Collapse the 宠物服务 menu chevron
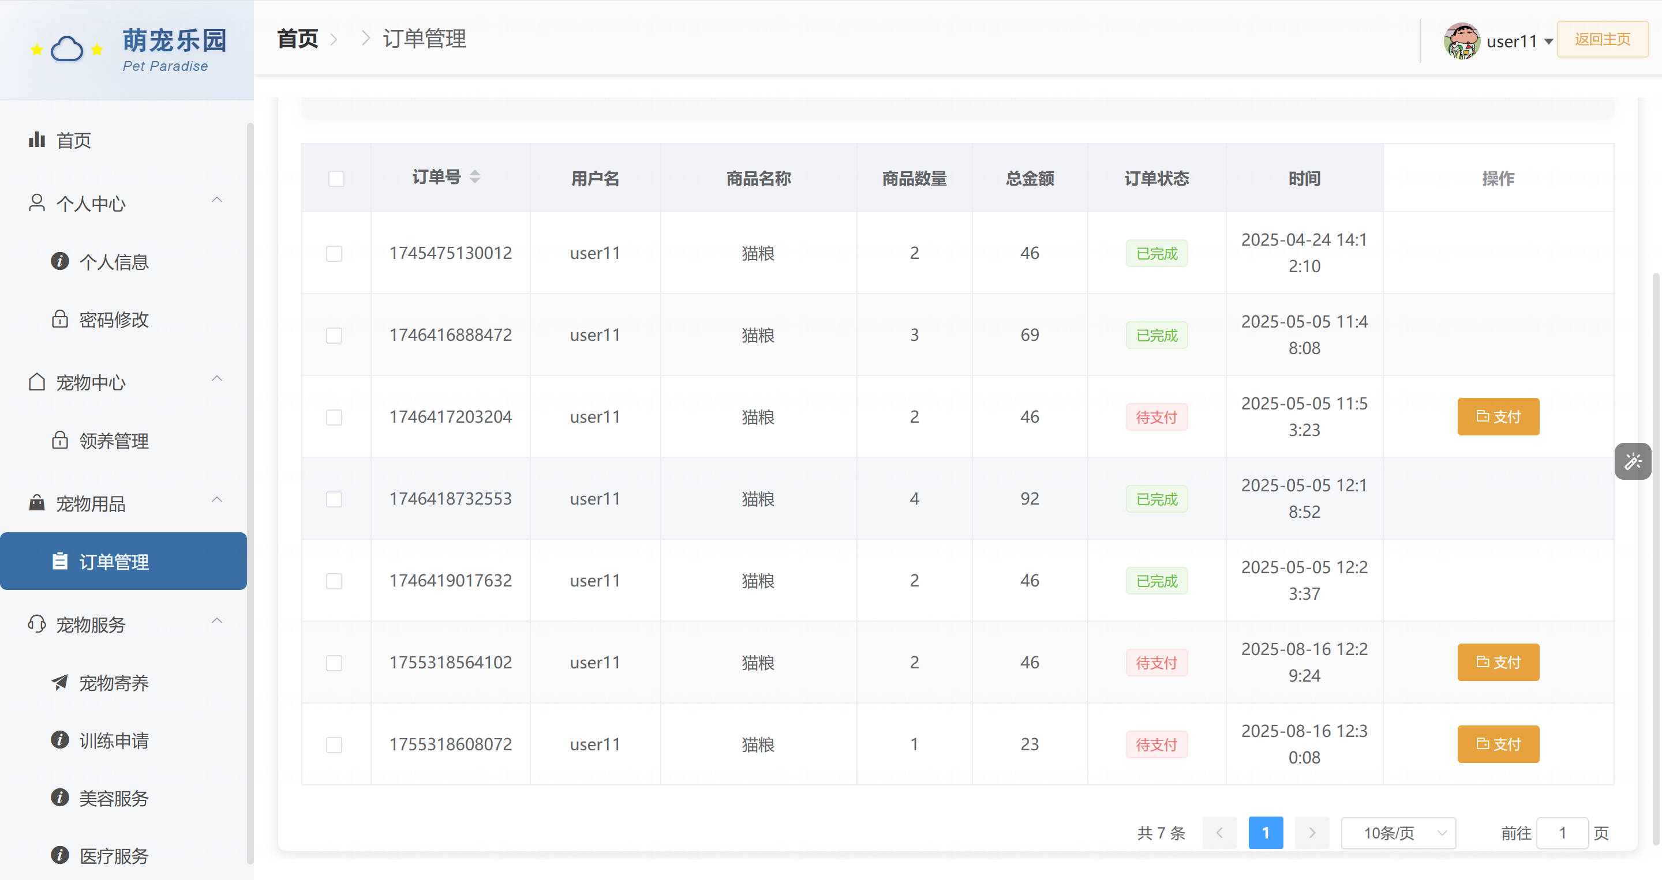This screenshot has height=880, width=1662. [218, 621]
